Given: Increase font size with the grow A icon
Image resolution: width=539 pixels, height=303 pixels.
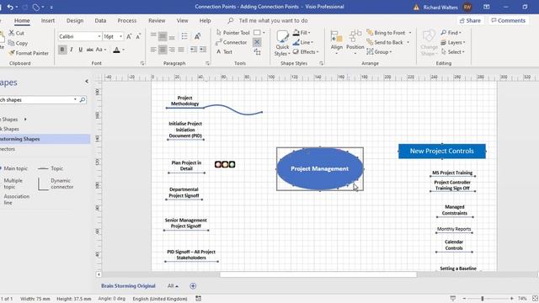Looking at the screenshot, I should [x=129, y=36].
